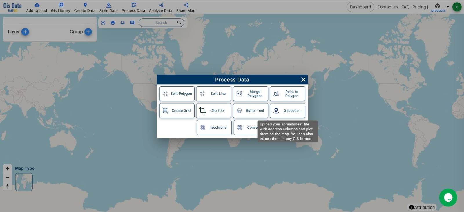Select the Clip Tool
This screenshot has width=464, height=212.
[214, 111]
